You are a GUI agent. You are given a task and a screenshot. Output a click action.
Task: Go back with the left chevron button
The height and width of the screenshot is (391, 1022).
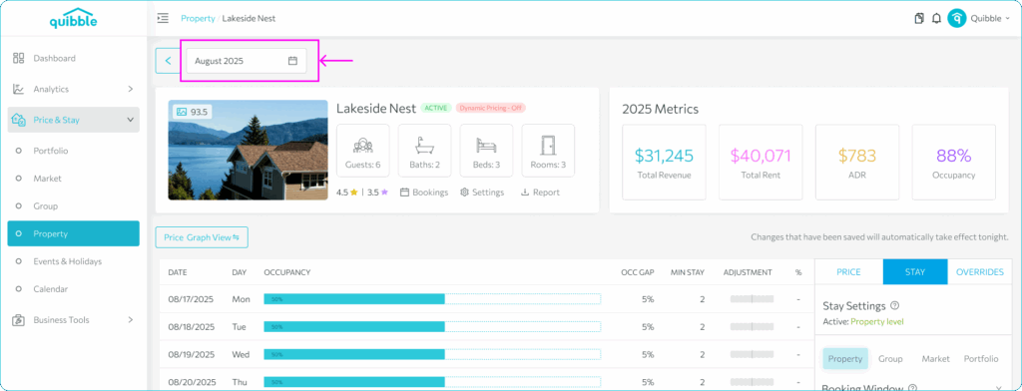tap(168, 61)
